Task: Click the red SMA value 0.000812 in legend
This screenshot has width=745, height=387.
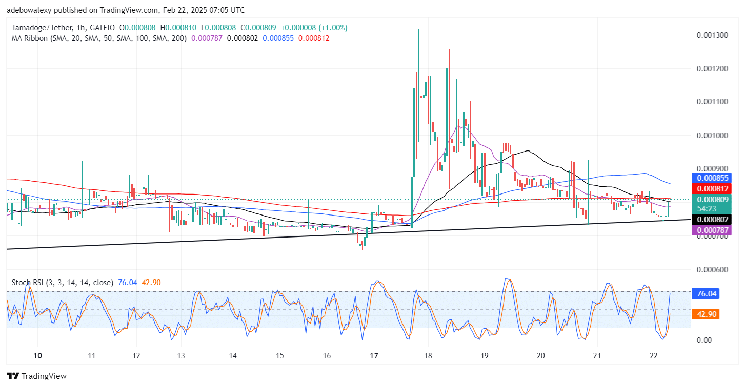Action: pyautogui.click(x=314, y=38)
